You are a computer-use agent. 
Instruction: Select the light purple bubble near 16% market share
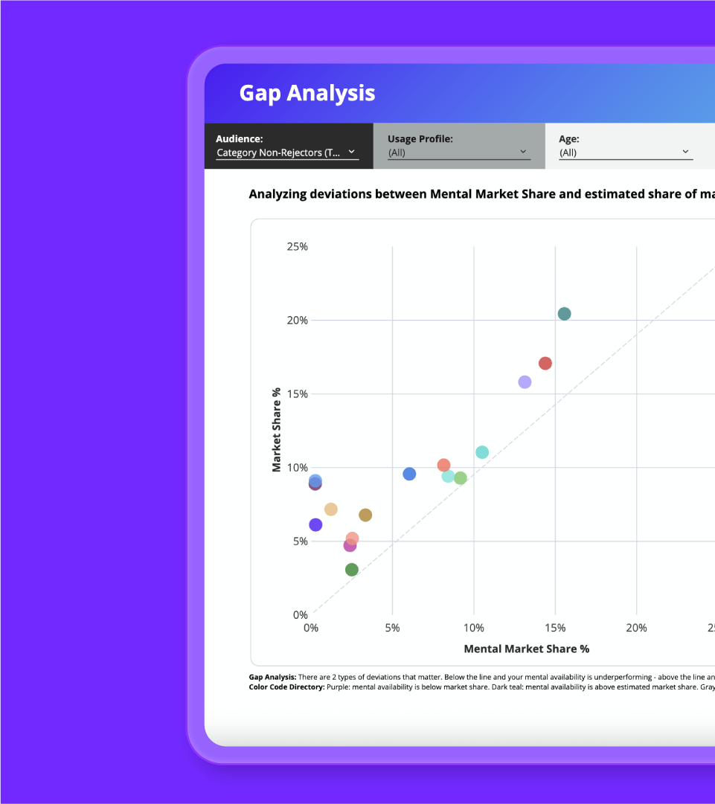pyautogui.click(x=525, y=381)
